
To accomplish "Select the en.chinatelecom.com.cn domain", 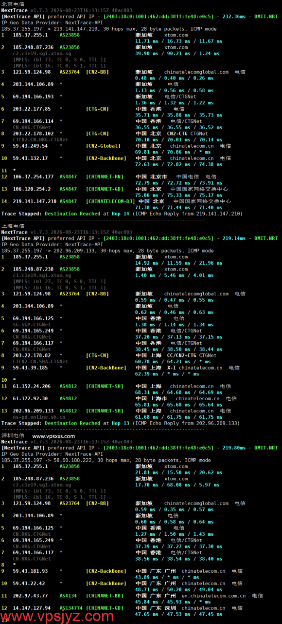I will coord(213,595).
